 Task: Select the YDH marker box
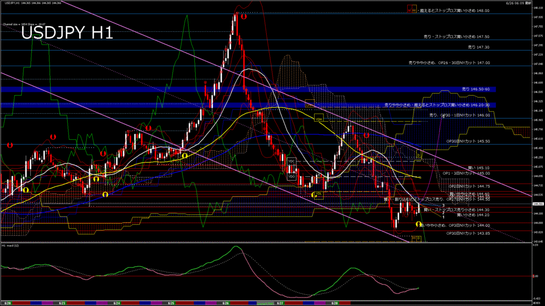[318, 118]
